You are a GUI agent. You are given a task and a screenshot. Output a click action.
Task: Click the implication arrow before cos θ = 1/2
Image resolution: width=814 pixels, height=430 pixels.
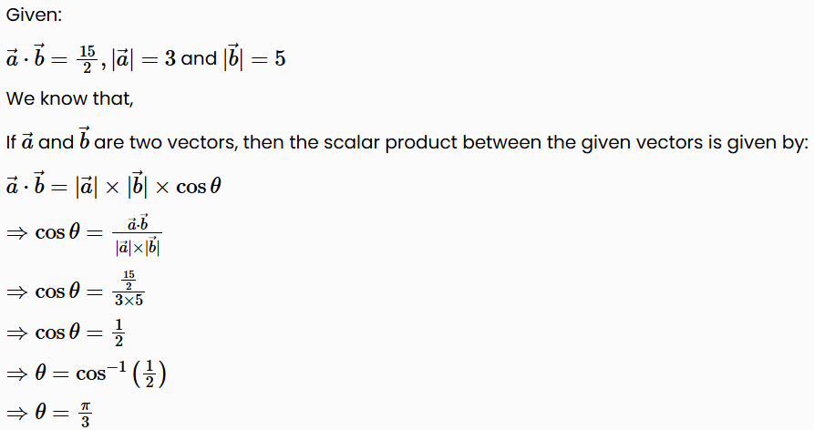coord(16,333)
